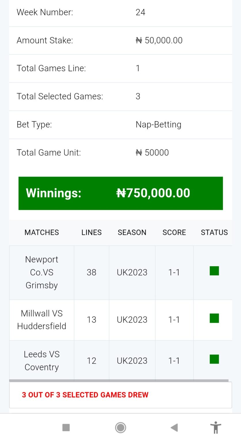
Task: Click green status square for Leeds match
Action: (214, 359)
